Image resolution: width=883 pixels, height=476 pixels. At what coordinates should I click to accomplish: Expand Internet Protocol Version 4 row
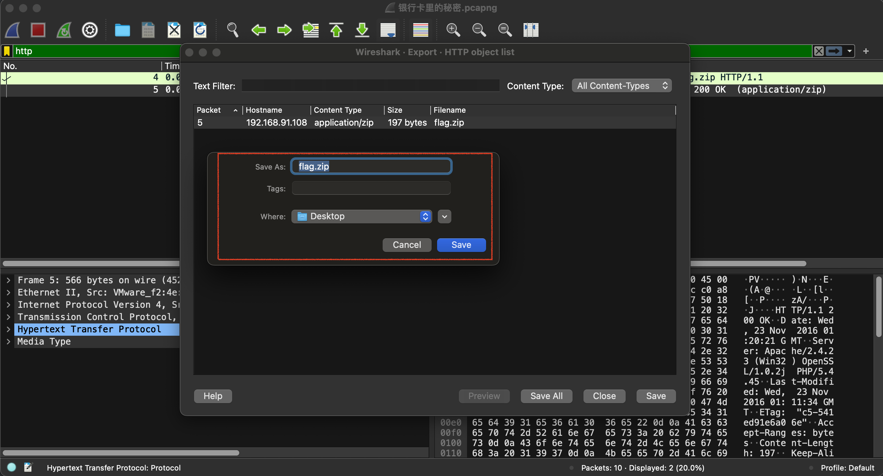[x=9, y=305]
